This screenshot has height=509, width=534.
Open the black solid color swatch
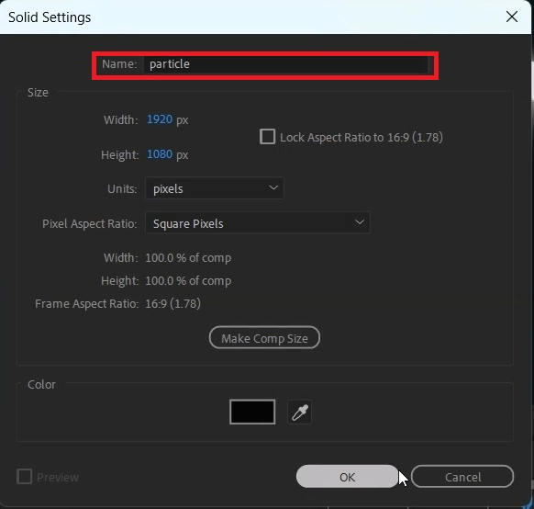252,412
